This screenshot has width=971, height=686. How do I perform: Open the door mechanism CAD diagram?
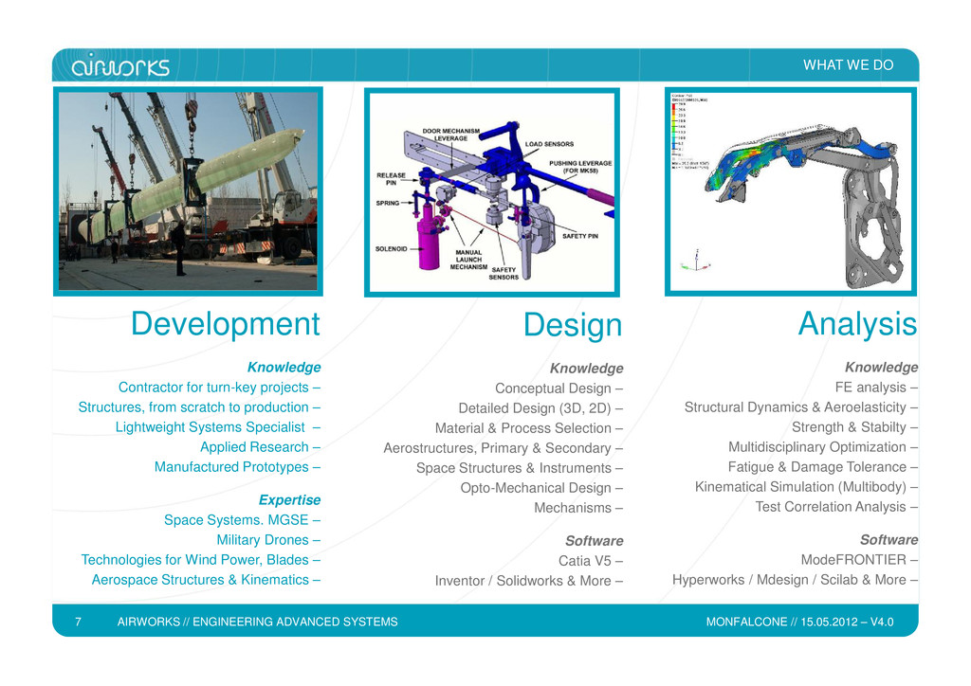point(492,192)
